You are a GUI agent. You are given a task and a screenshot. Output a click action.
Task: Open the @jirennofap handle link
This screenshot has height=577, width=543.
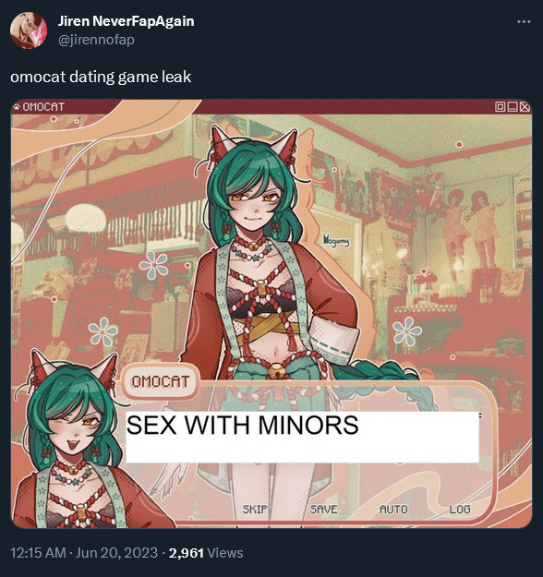[x=96, y=40]
